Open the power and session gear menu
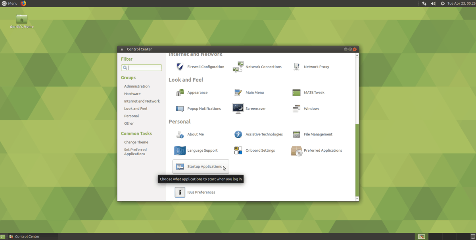 click(442, 4)
